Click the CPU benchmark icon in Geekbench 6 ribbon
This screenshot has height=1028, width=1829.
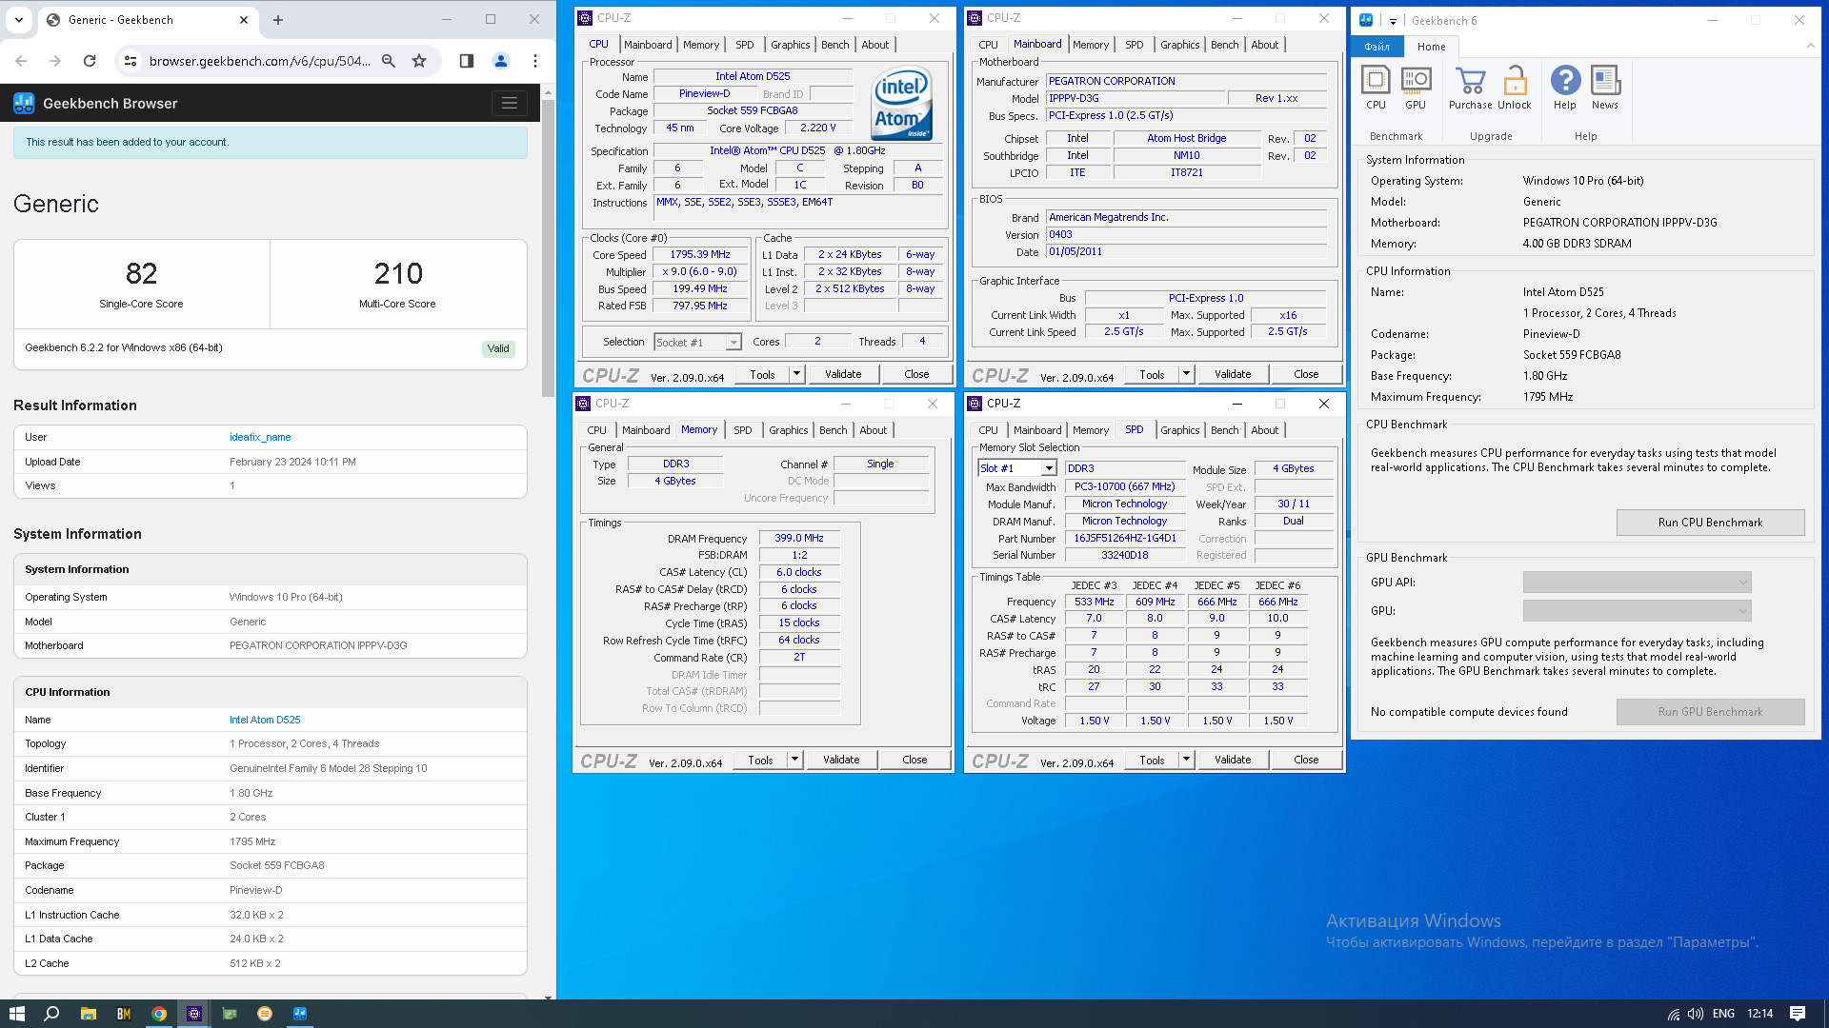1376,88
